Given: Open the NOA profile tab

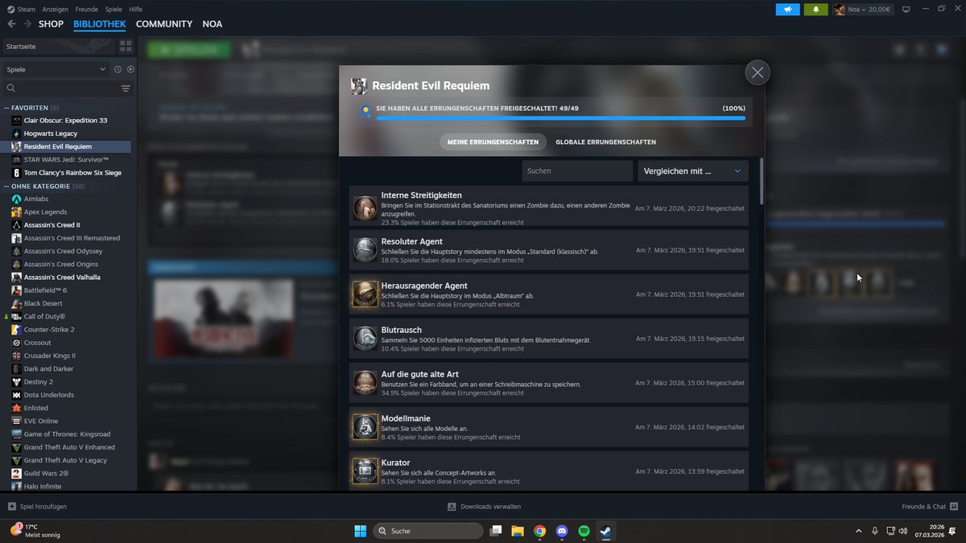Looking at the screenshot, I should point(213,24).
